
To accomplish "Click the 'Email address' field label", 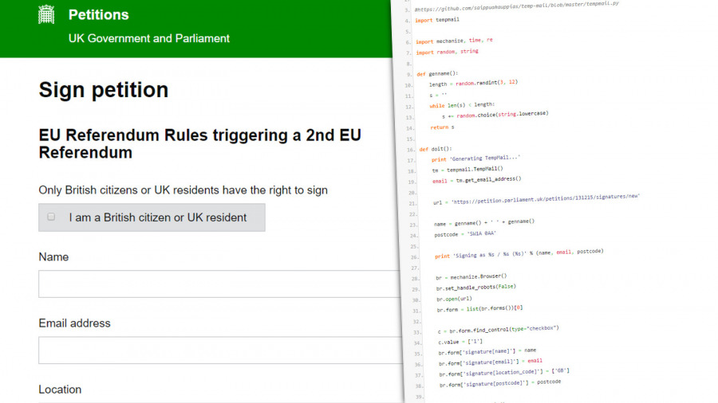I will pyautogui.click(x=74, y=323).
